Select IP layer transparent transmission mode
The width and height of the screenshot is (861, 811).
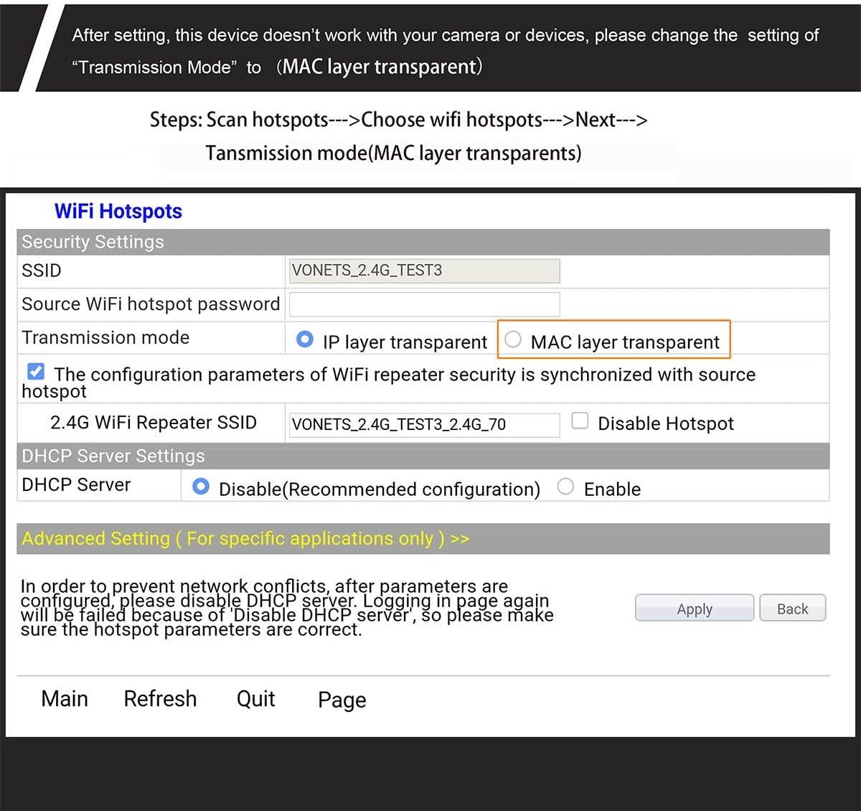tap(305, 339)
